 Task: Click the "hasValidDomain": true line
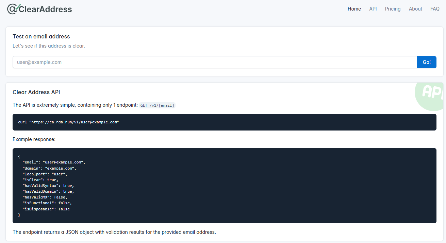pyautogui.click(x=48, y=191)
